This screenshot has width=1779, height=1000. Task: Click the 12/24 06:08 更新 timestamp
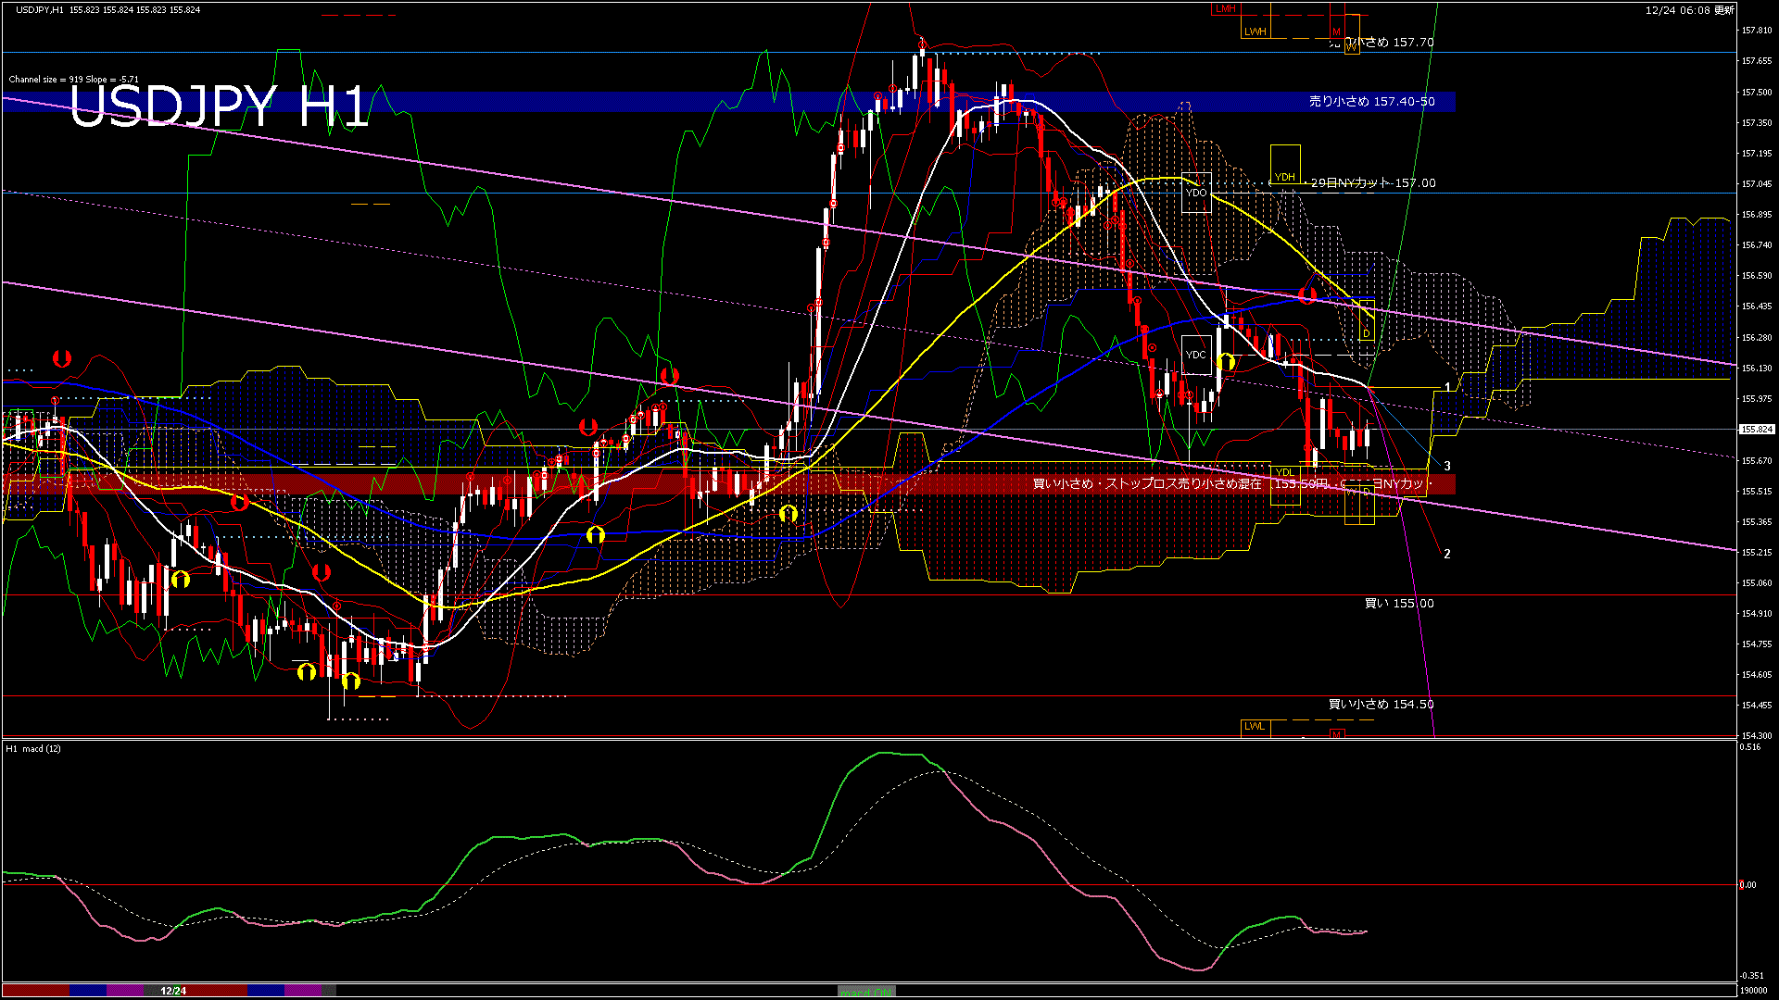pos(1689,10)
